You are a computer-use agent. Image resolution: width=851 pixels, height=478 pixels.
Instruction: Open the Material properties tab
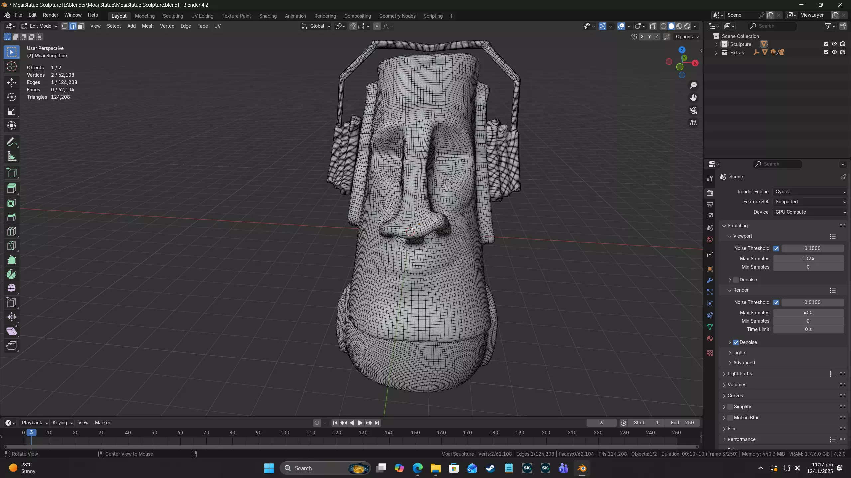pyautogui.click(x=710, y=338)
